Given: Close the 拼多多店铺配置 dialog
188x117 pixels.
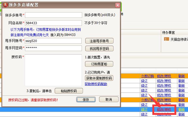Looking at the screenshot, I should [x=118, y=5].
